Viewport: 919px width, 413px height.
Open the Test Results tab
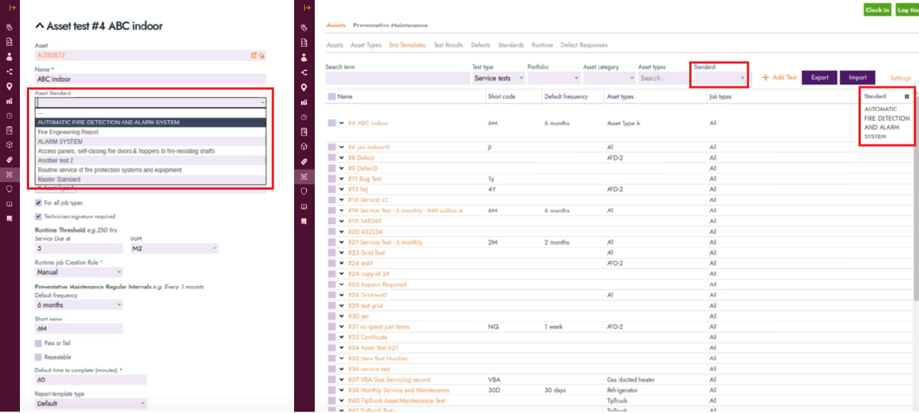tap(448, 45)
